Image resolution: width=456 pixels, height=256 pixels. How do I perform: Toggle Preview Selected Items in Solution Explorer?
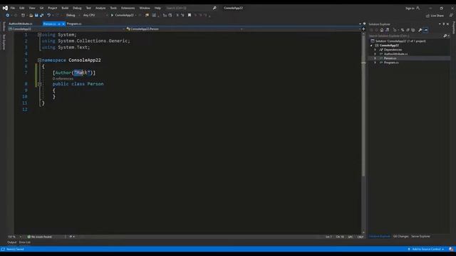click(x=426, y=30)
